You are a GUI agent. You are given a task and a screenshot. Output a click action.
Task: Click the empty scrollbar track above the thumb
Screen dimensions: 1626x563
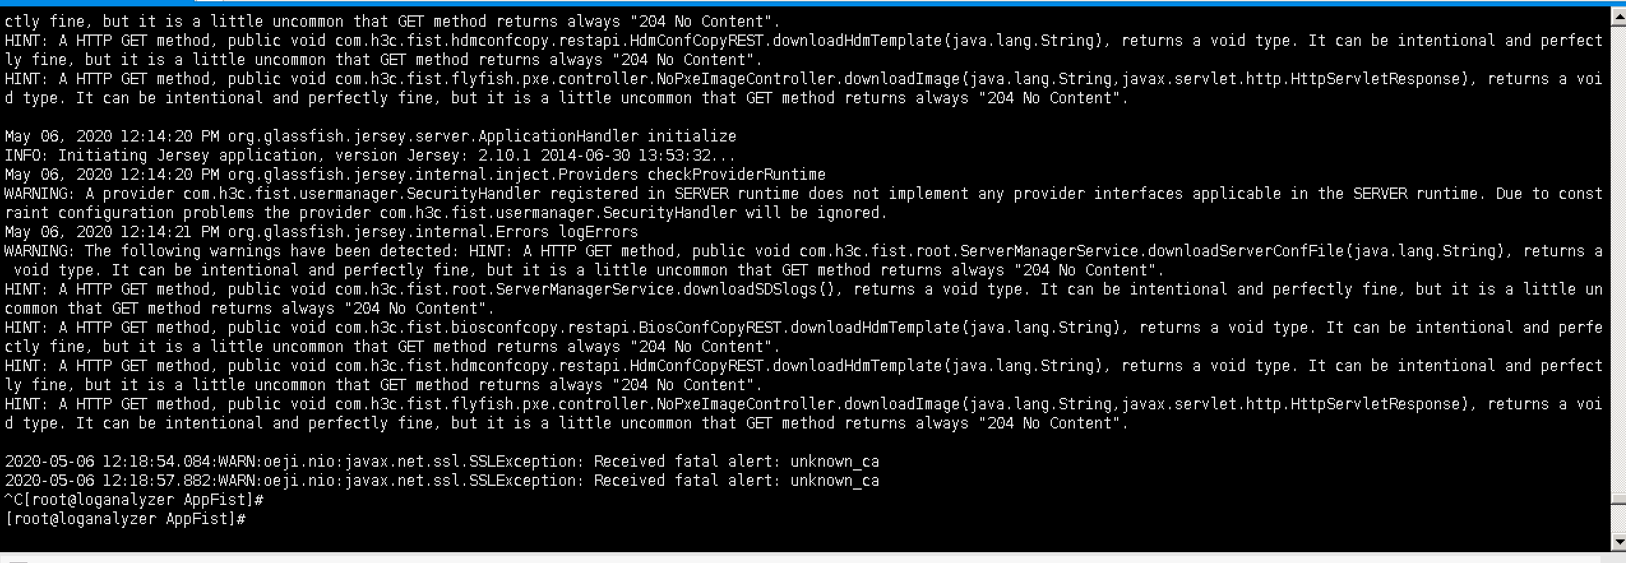1618,255
